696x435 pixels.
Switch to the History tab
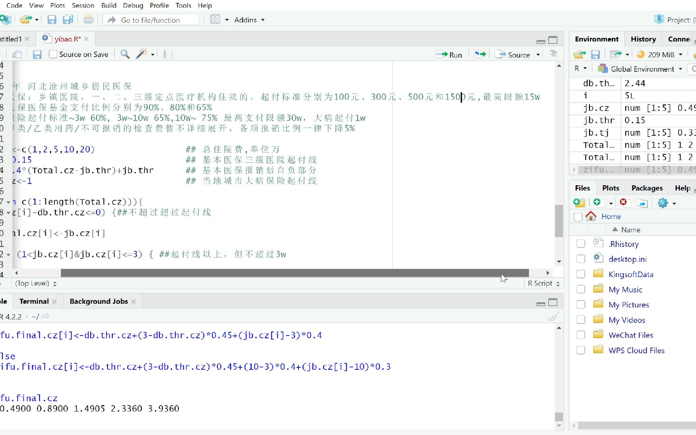[x=643, y=39]
